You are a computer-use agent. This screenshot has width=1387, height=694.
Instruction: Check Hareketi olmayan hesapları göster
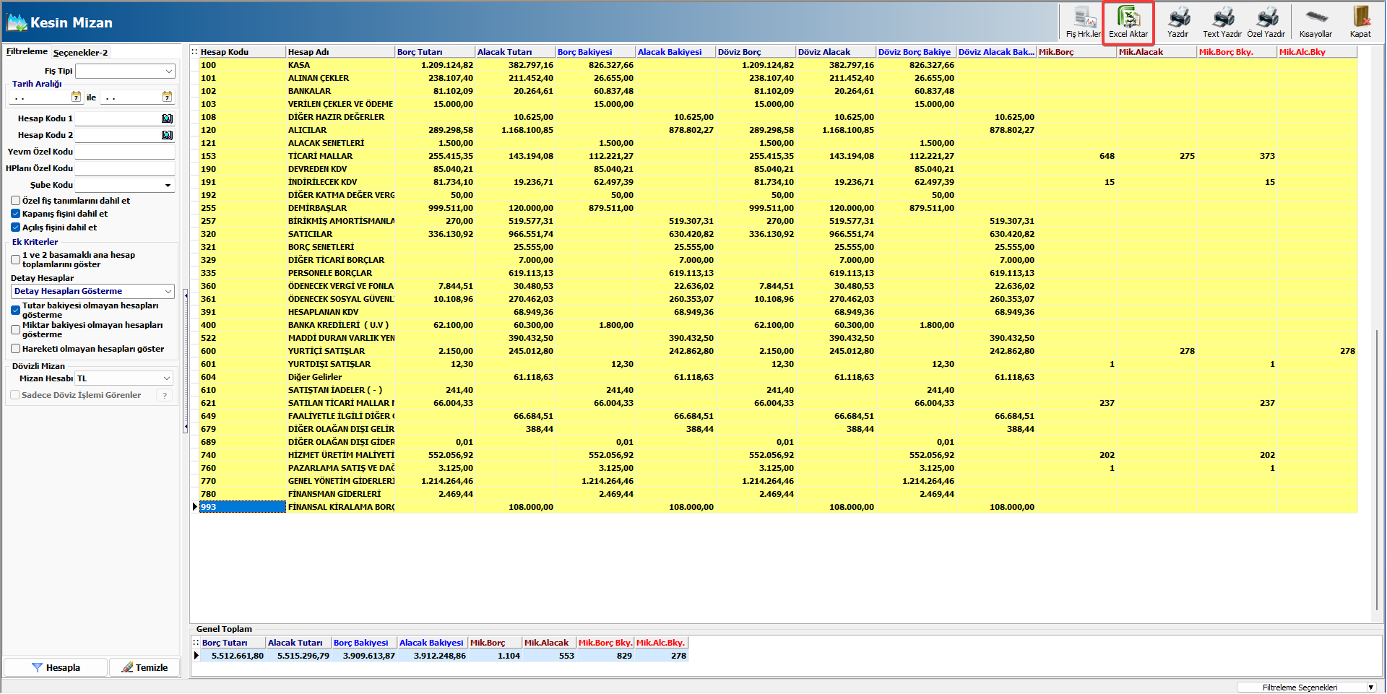point(15,349)
